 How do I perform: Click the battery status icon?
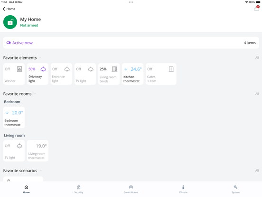point(258,2)
